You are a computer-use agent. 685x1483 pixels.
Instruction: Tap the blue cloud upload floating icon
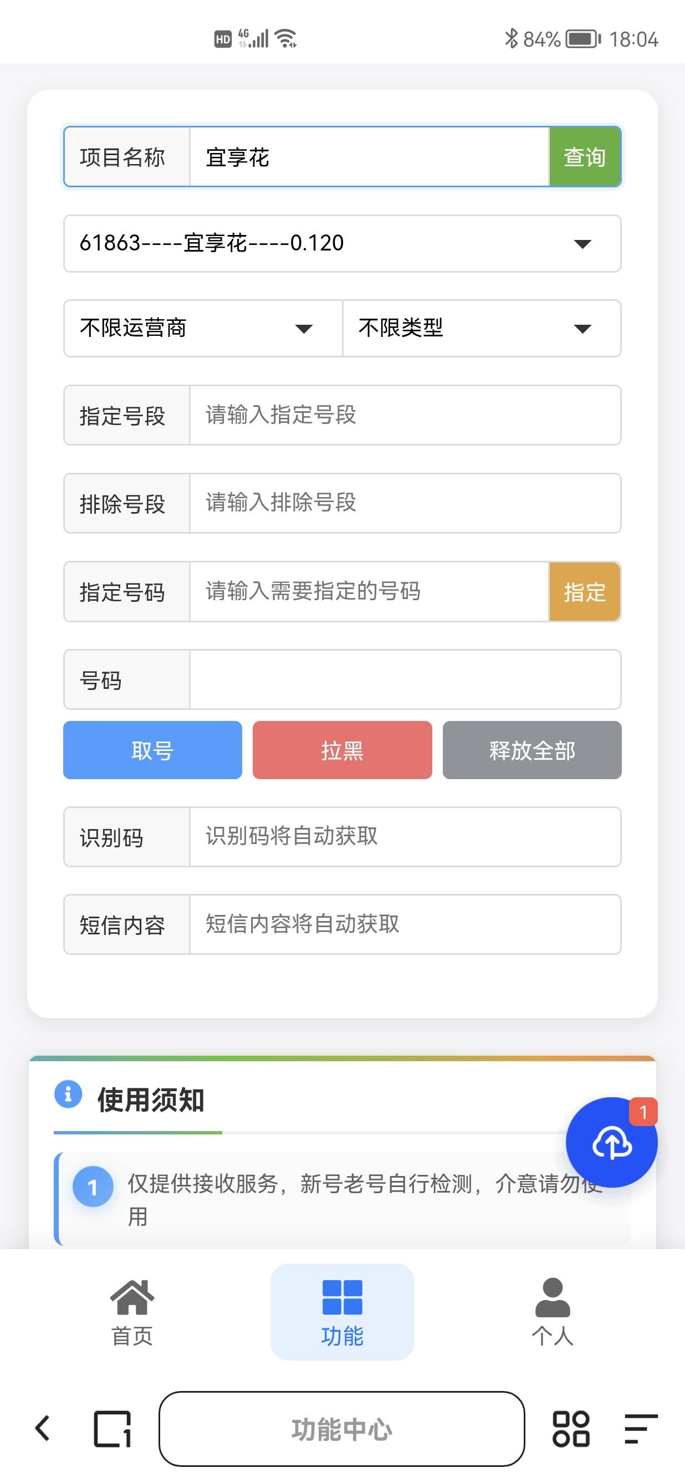[x=611, y=1142]
